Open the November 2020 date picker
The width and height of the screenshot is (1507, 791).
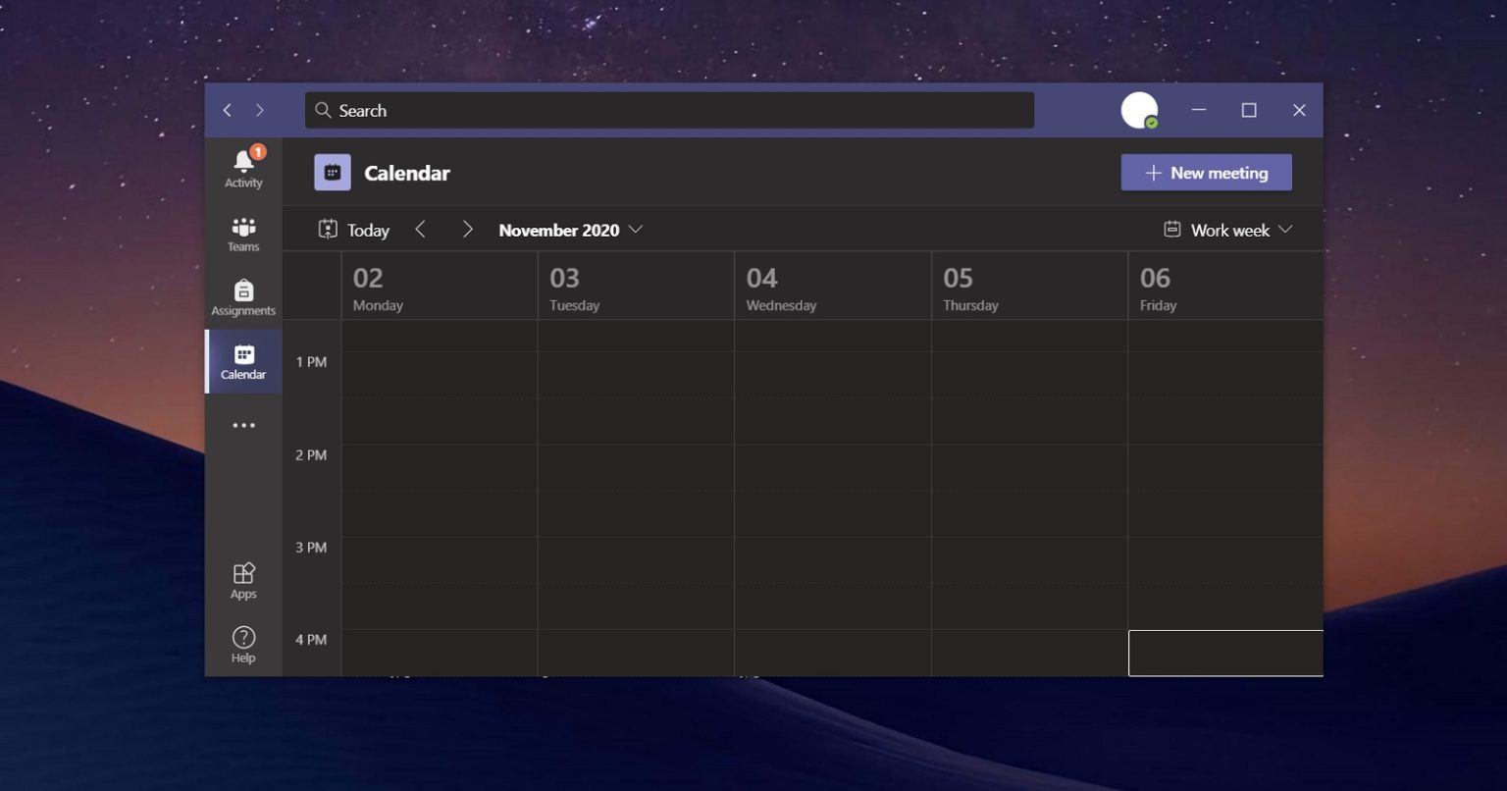click(569, 230)
